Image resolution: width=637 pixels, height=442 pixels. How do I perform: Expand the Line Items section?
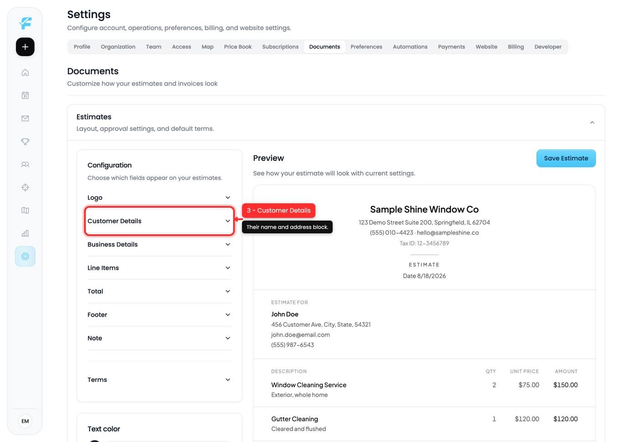[x=159, y=268]
